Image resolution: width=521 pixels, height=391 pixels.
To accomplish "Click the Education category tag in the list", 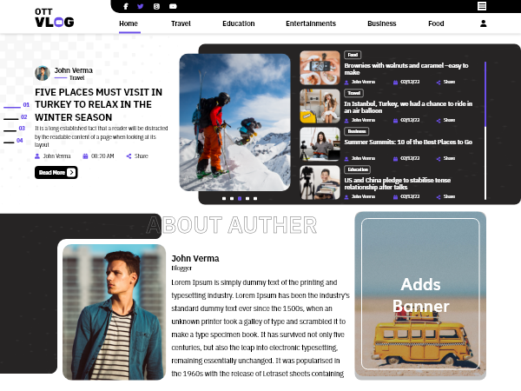I will 358,169.
